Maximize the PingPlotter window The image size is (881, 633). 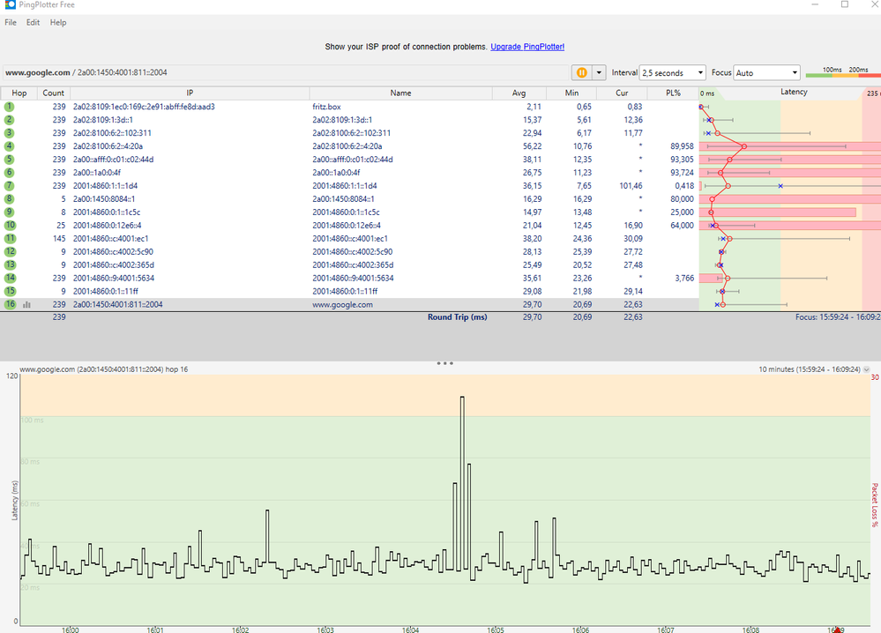845,4
